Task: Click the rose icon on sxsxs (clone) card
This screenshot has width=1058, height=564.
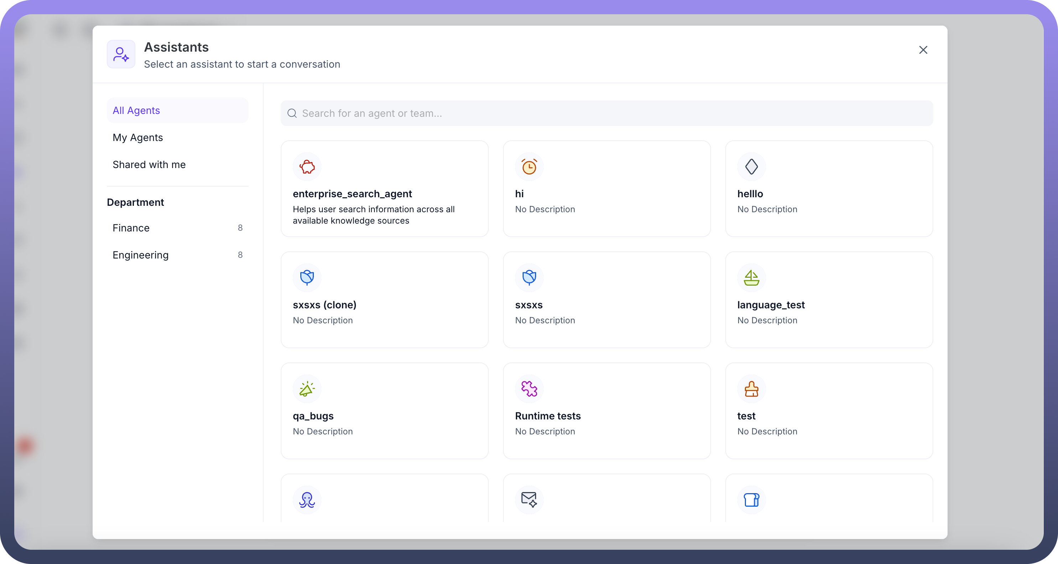Action: pyautogui.click(x=307, y=278)
